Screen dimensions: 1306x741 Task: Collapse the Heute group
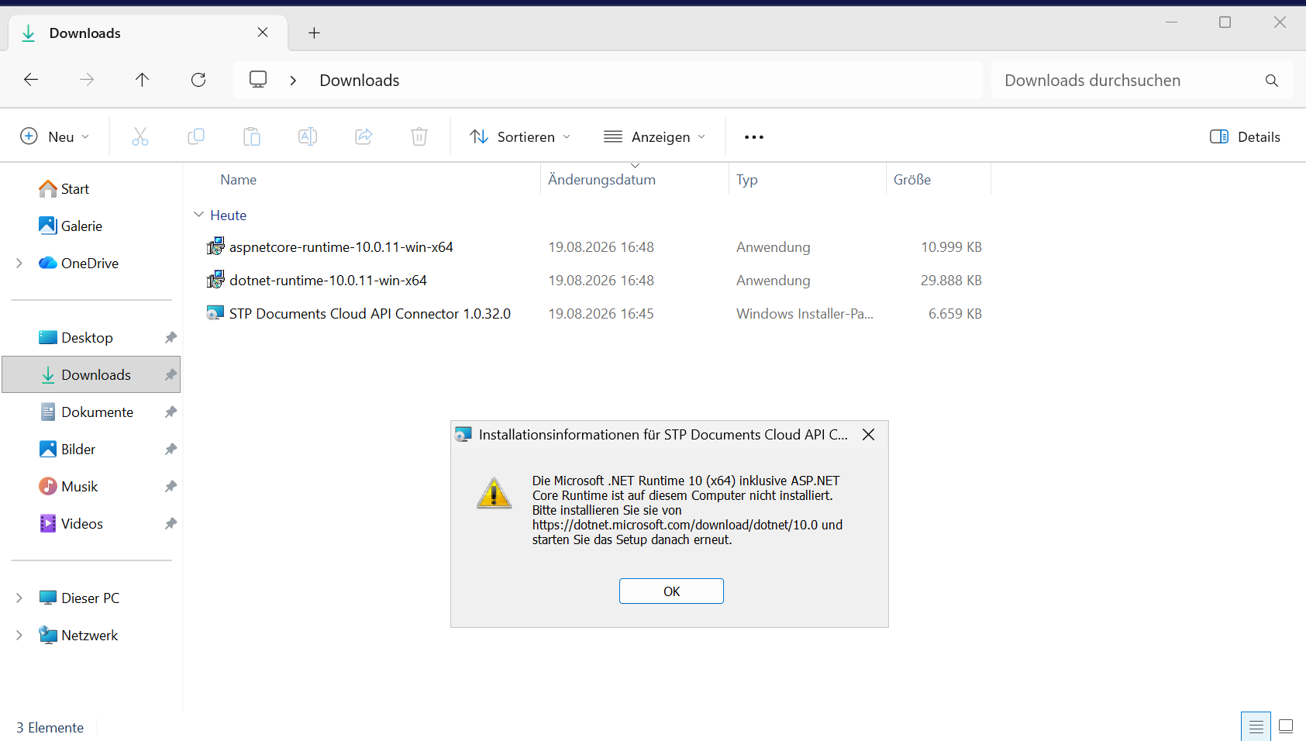(x=199, y=215)
